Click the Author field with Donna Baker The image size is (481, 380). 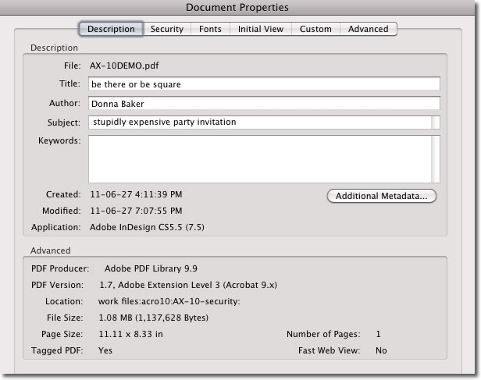click(264, 103)
